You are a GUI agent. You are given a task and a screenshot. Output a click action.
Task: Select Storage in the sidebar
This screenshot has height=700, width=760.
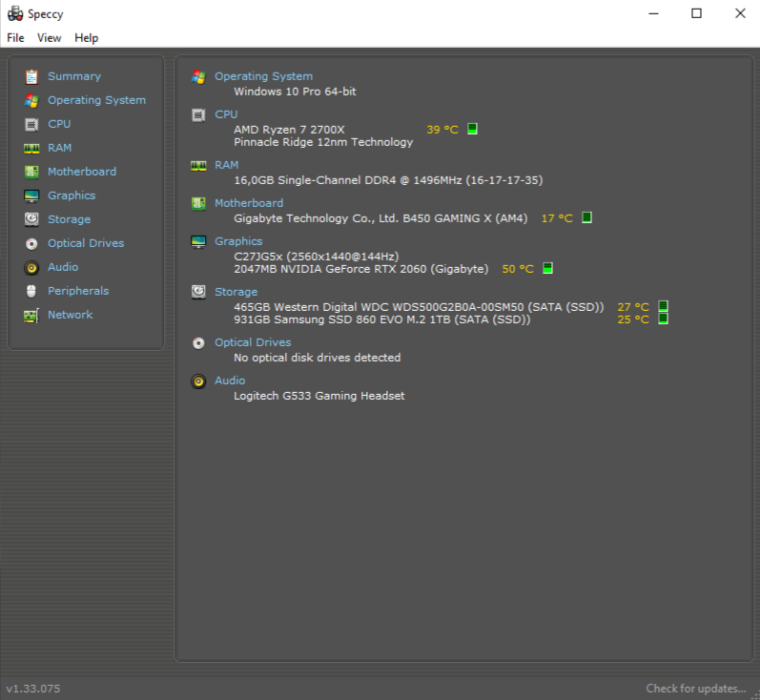click(x=70, y=219)
